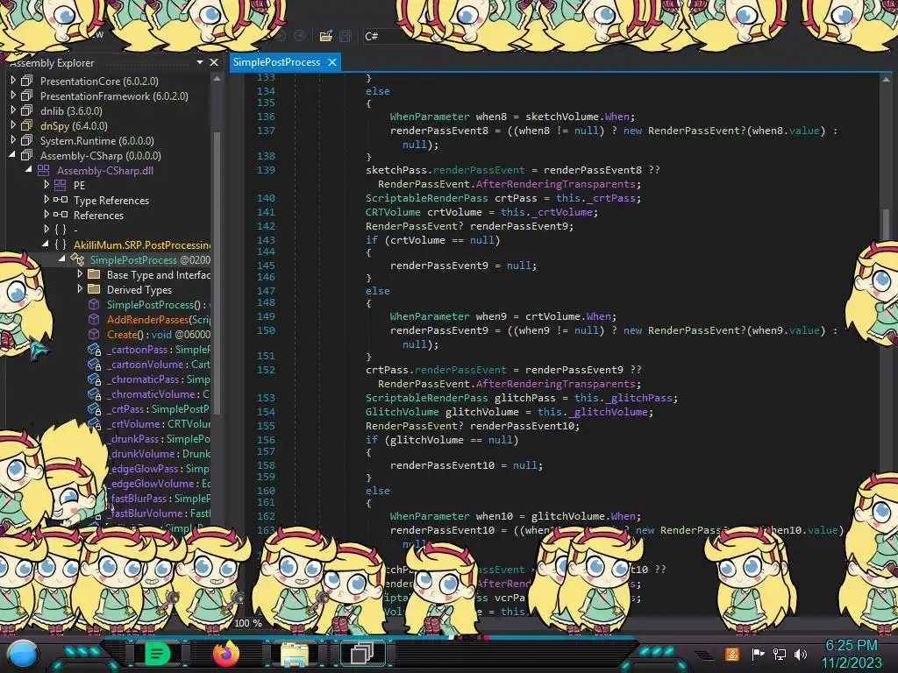The height and width of the screenshot is (673, 898).
Task: Click the AddRenderPasses method icon
Action: (94, 319)
